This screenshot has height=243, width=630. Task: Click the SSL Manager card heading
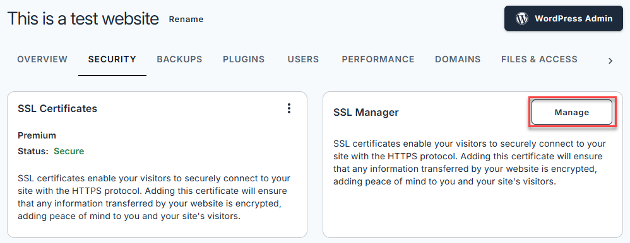[366, 112]
